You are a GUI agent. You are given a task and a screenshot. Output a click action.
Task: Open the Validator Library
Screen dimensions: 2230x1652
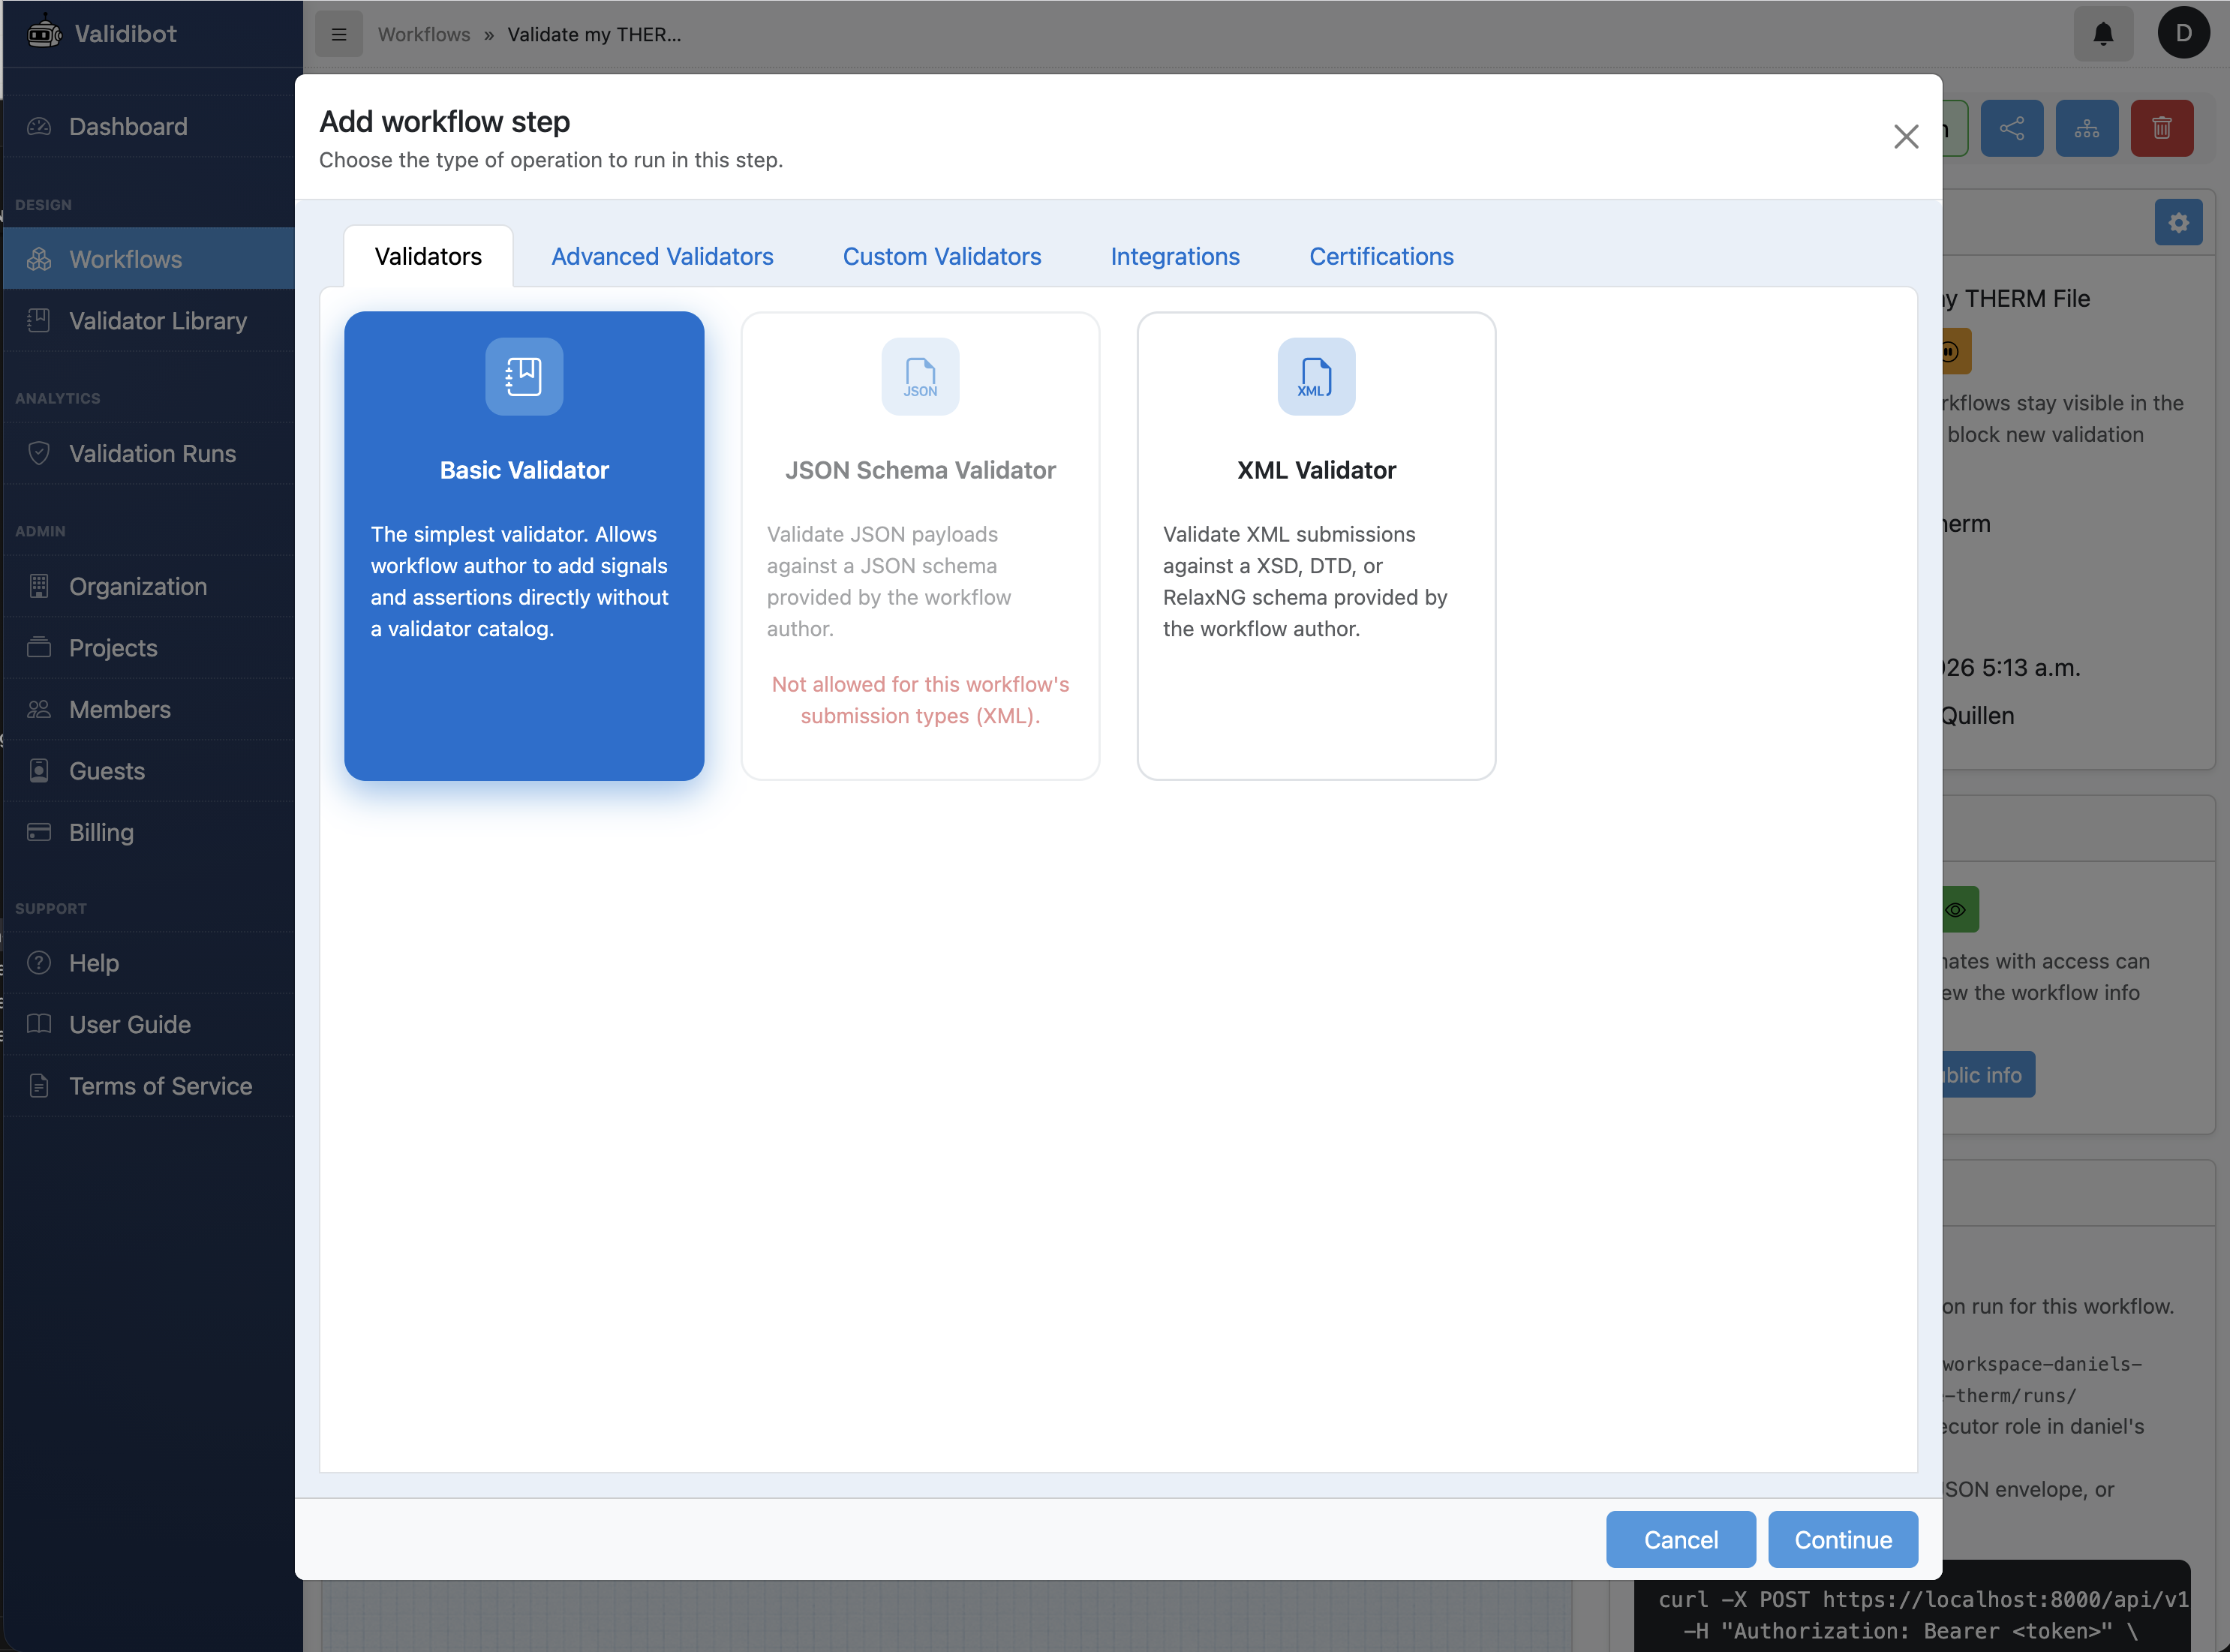click(157, 321)
